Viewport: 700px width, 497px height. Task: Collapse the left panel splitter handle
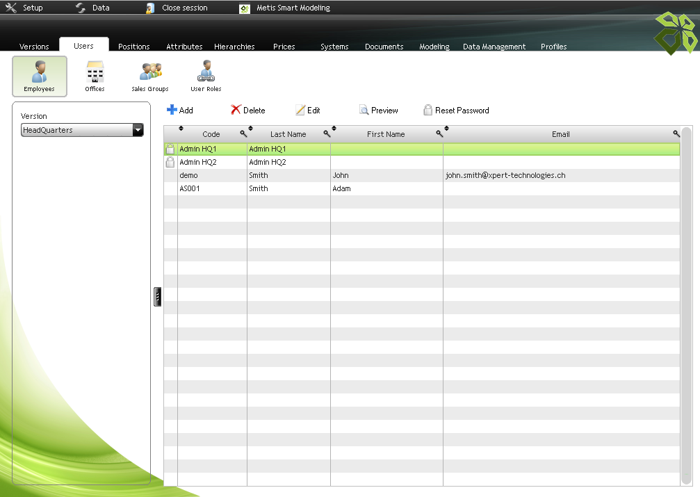(158, 297)
